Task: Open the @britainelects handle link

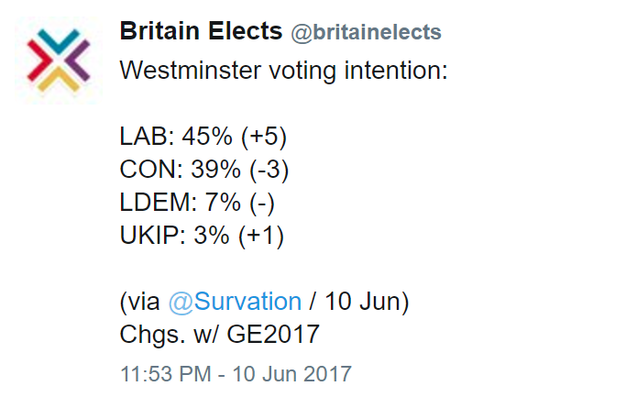Action: point(366,32)
